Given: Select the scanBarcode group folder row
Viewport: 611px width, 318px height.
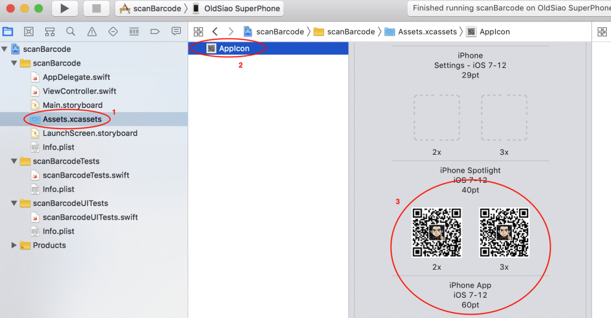Looking at the screenshot, I should [x=94, y=63].
